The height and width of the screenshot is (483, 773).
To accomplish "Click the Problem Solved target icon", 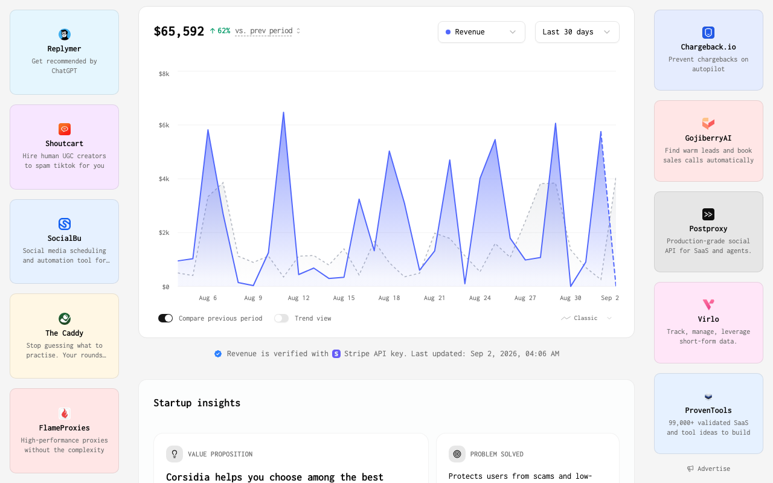I will click(x=457, y=454).
